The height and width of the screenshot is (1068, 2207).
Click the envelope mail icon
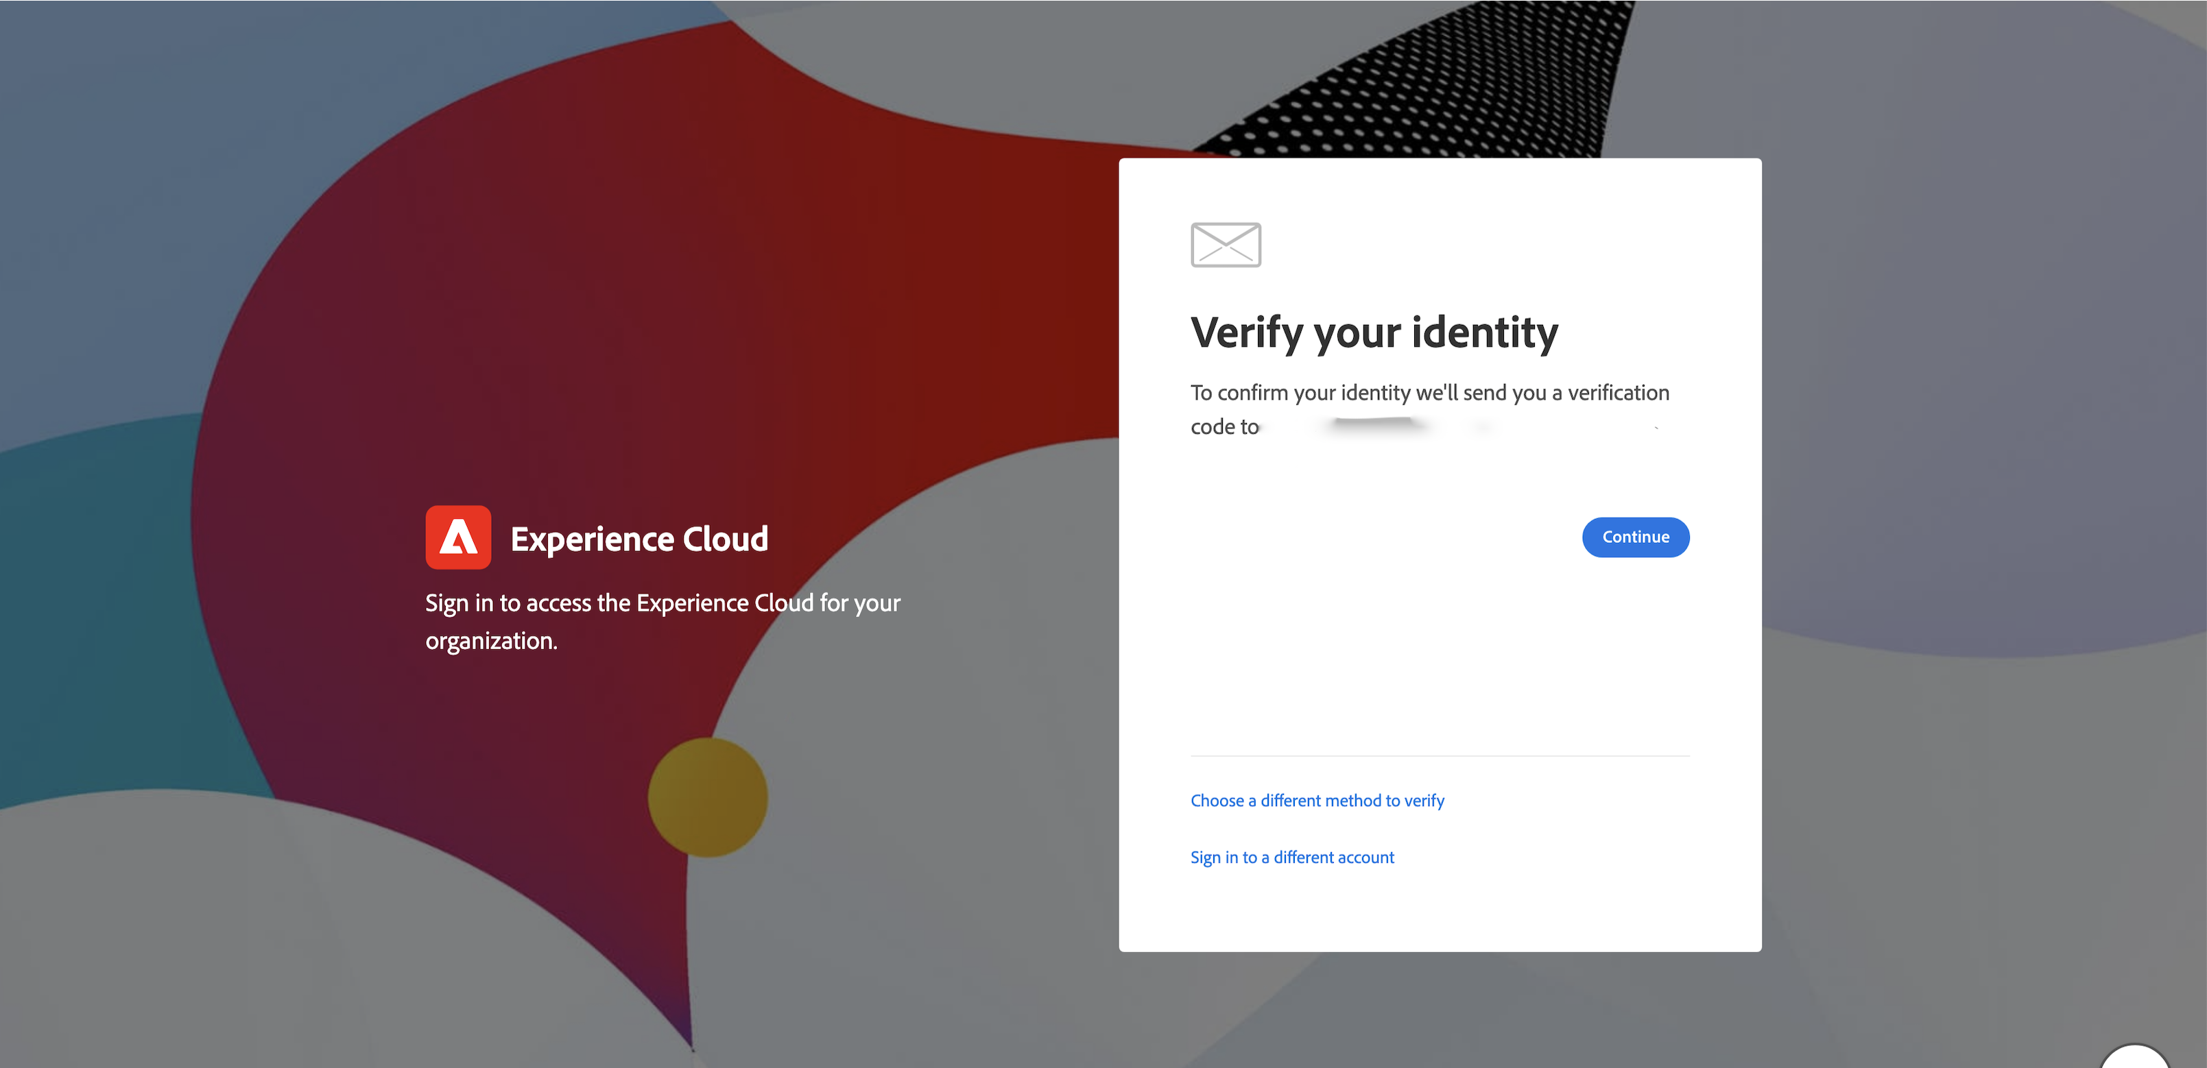[x=1225, y=245]
